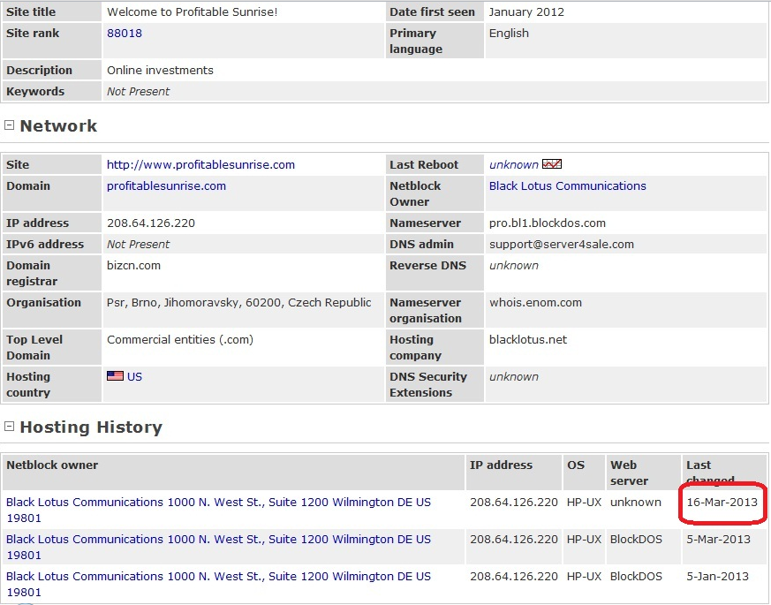The image size is (771, 605).
Task: Collapse the Network section
Action: pyautogui.click(x=10, y=125)
